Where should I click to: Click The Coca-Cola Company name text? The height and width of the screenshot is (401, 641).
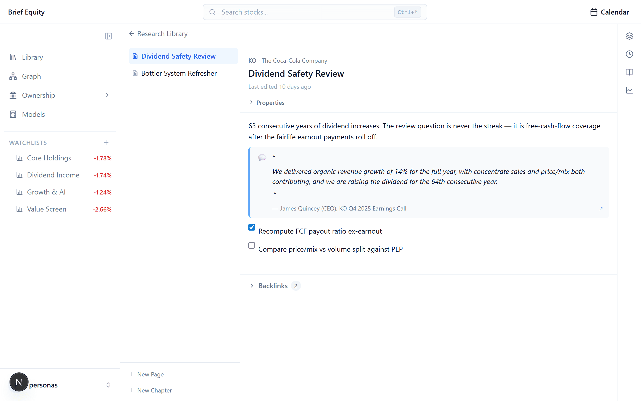coord(294,61)
